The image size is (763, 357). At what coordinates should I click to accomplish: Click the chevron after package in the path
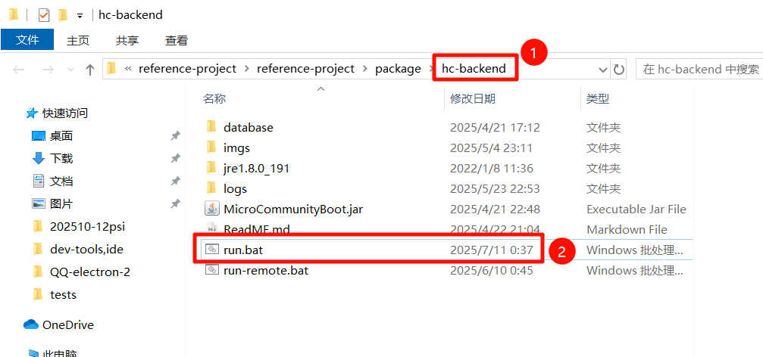(430, 69)
